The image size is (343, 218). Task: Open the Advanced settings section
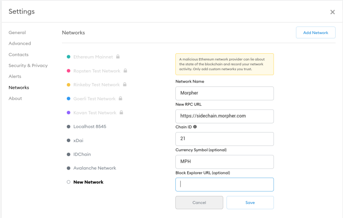click(x=20, y=44)
